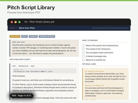
Task: Check 'Name of the person who introduced you'
Action: click(x=83, y=45)
